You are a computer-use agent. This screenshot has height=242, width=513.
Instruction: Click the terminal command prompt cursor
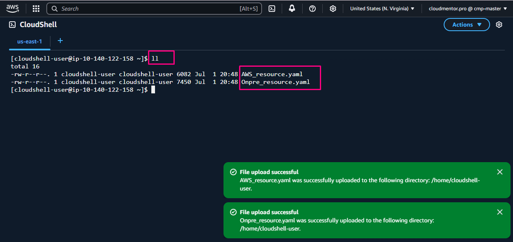153,90
